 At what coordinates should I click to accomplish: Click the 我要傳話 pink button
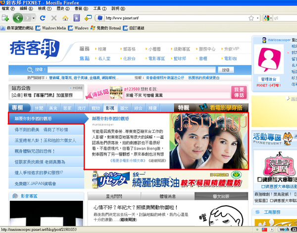point(239,92)
